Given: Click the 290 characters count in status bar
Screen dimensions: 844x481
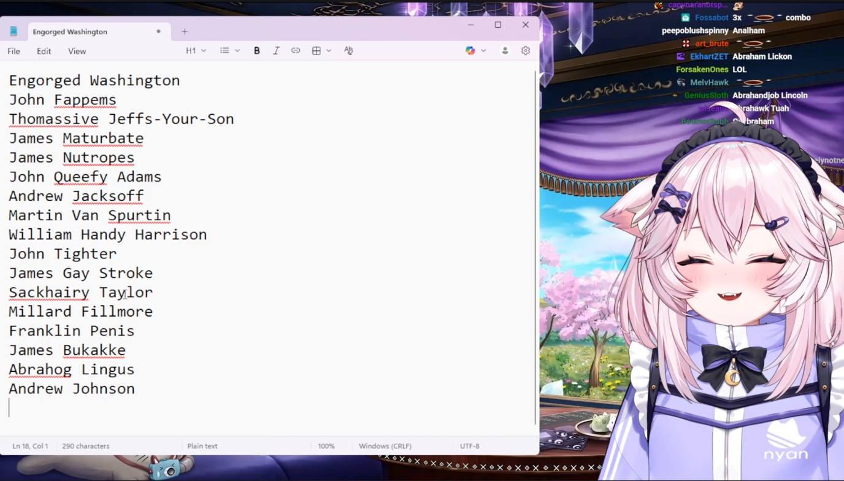Looking at the screenshot, I should point(86,446).
